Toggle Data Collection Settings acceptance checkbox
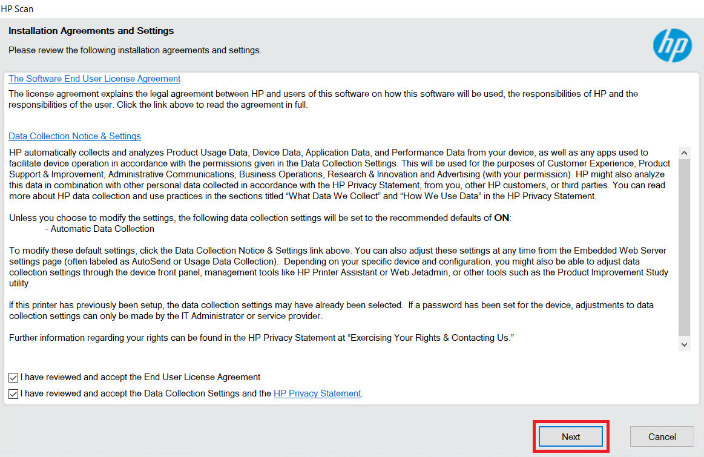 [13, 393]
